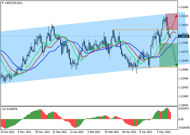The height and width of the screenshot is (135, 190).
Task: Click the 1.31540 price scale label
Action: click(184, 7)
